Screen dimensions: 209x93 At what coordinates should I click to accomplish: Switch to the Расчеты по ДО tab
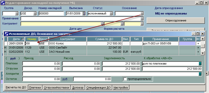tap(16, 88)
